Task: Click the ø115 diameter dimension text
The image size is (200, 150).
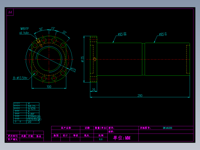Action: [73, 70]
